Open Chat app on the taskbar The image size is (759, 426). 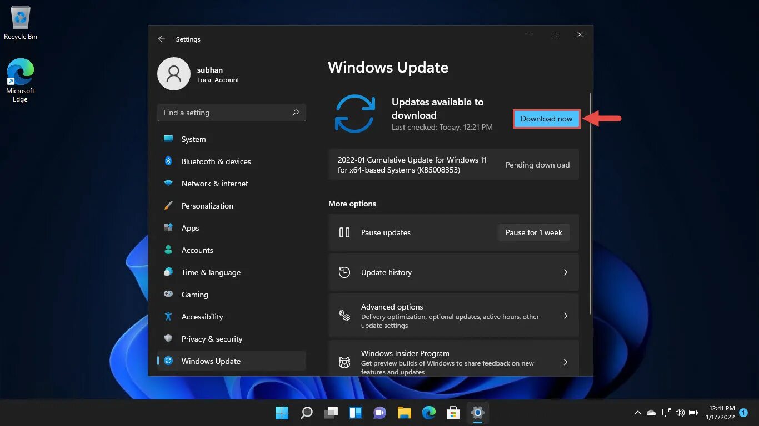(x=380, y=413)
